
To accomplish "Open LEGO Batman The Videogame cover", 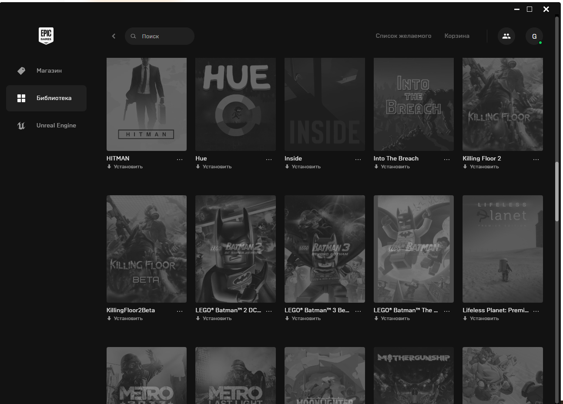I will pos(414,249).
